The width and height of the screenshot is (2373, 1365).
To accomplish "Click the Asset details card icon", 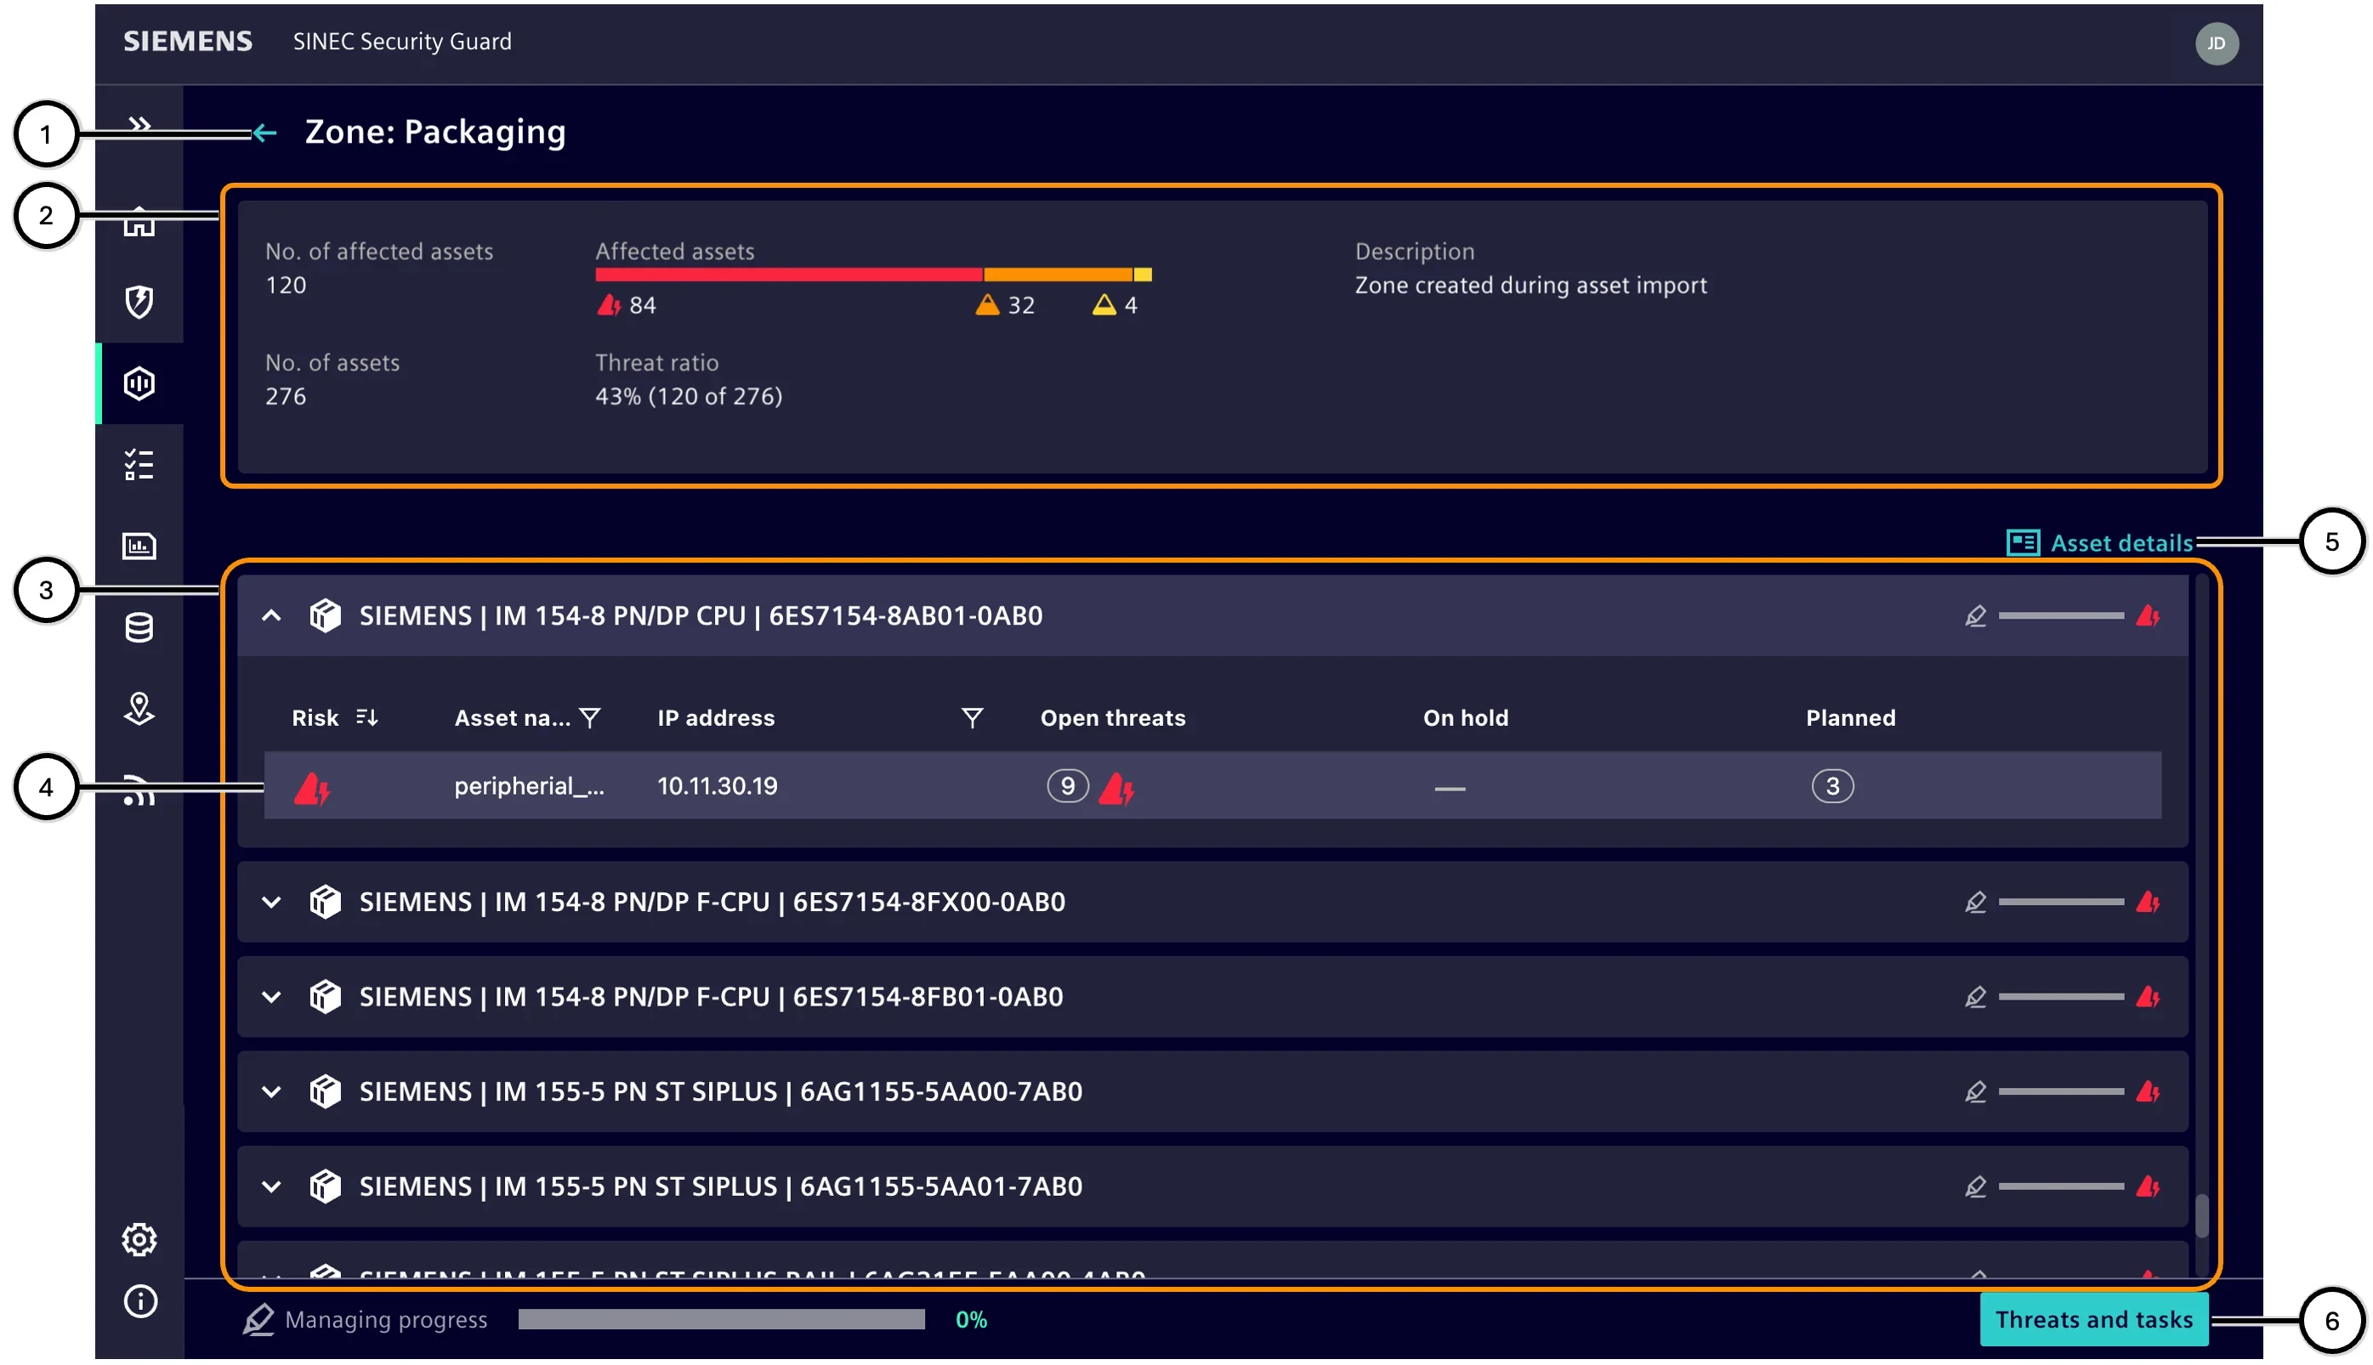I will click(x=2023, y=543).
